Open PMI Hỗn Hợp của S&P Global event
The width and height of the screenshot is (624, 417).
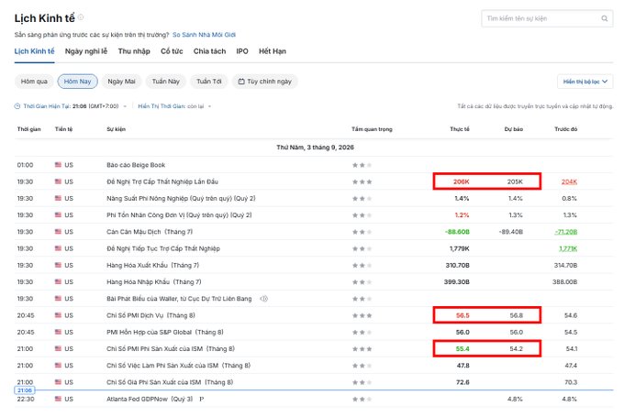pyautogui.click(x=165, y=332)
